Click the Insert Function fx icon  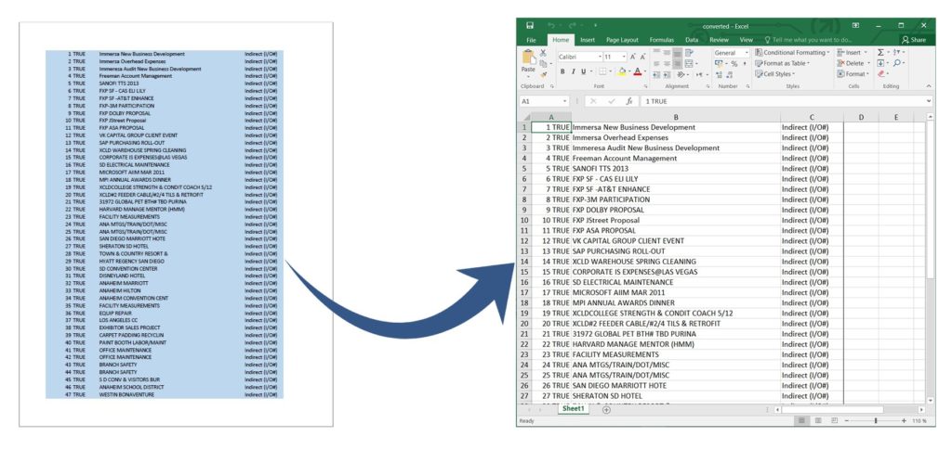(x=628, y=101)
